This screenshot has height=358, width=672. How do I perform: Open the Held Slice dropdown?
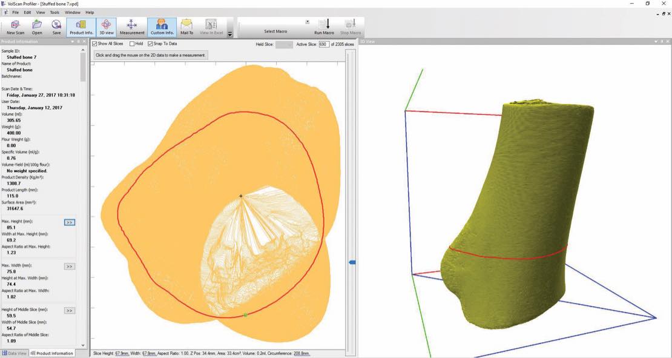(284, 44)
